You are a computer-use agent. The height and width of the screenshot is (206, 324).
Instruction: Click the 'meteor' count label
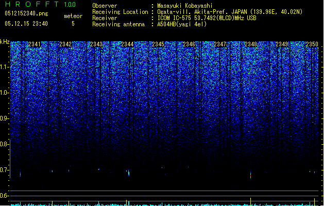(73, 16)
